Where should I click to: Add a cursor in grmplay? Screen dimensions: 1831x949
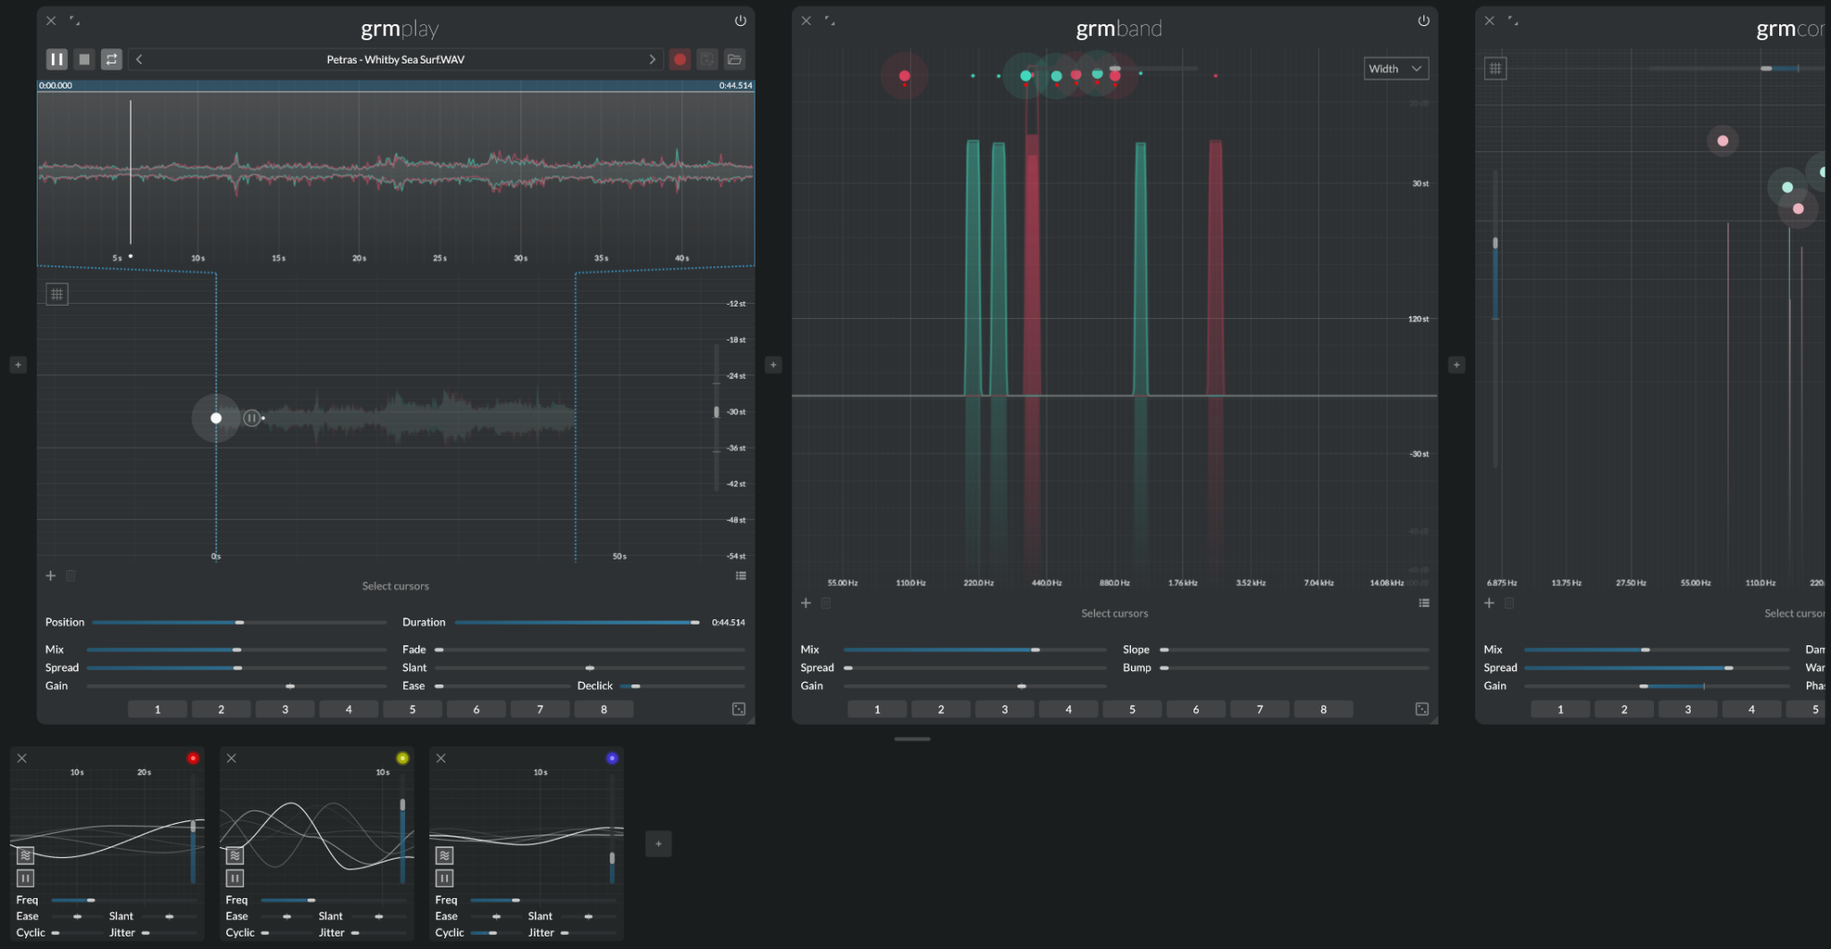[51, 575]
